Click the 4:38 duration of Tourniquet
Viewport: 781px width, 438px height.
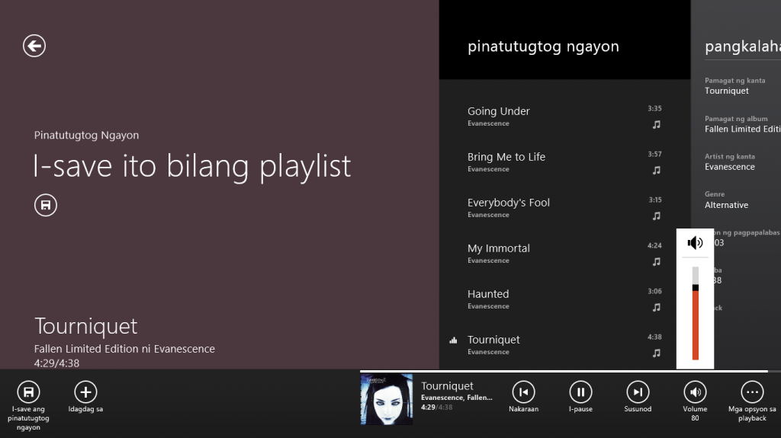click(654, 337)
